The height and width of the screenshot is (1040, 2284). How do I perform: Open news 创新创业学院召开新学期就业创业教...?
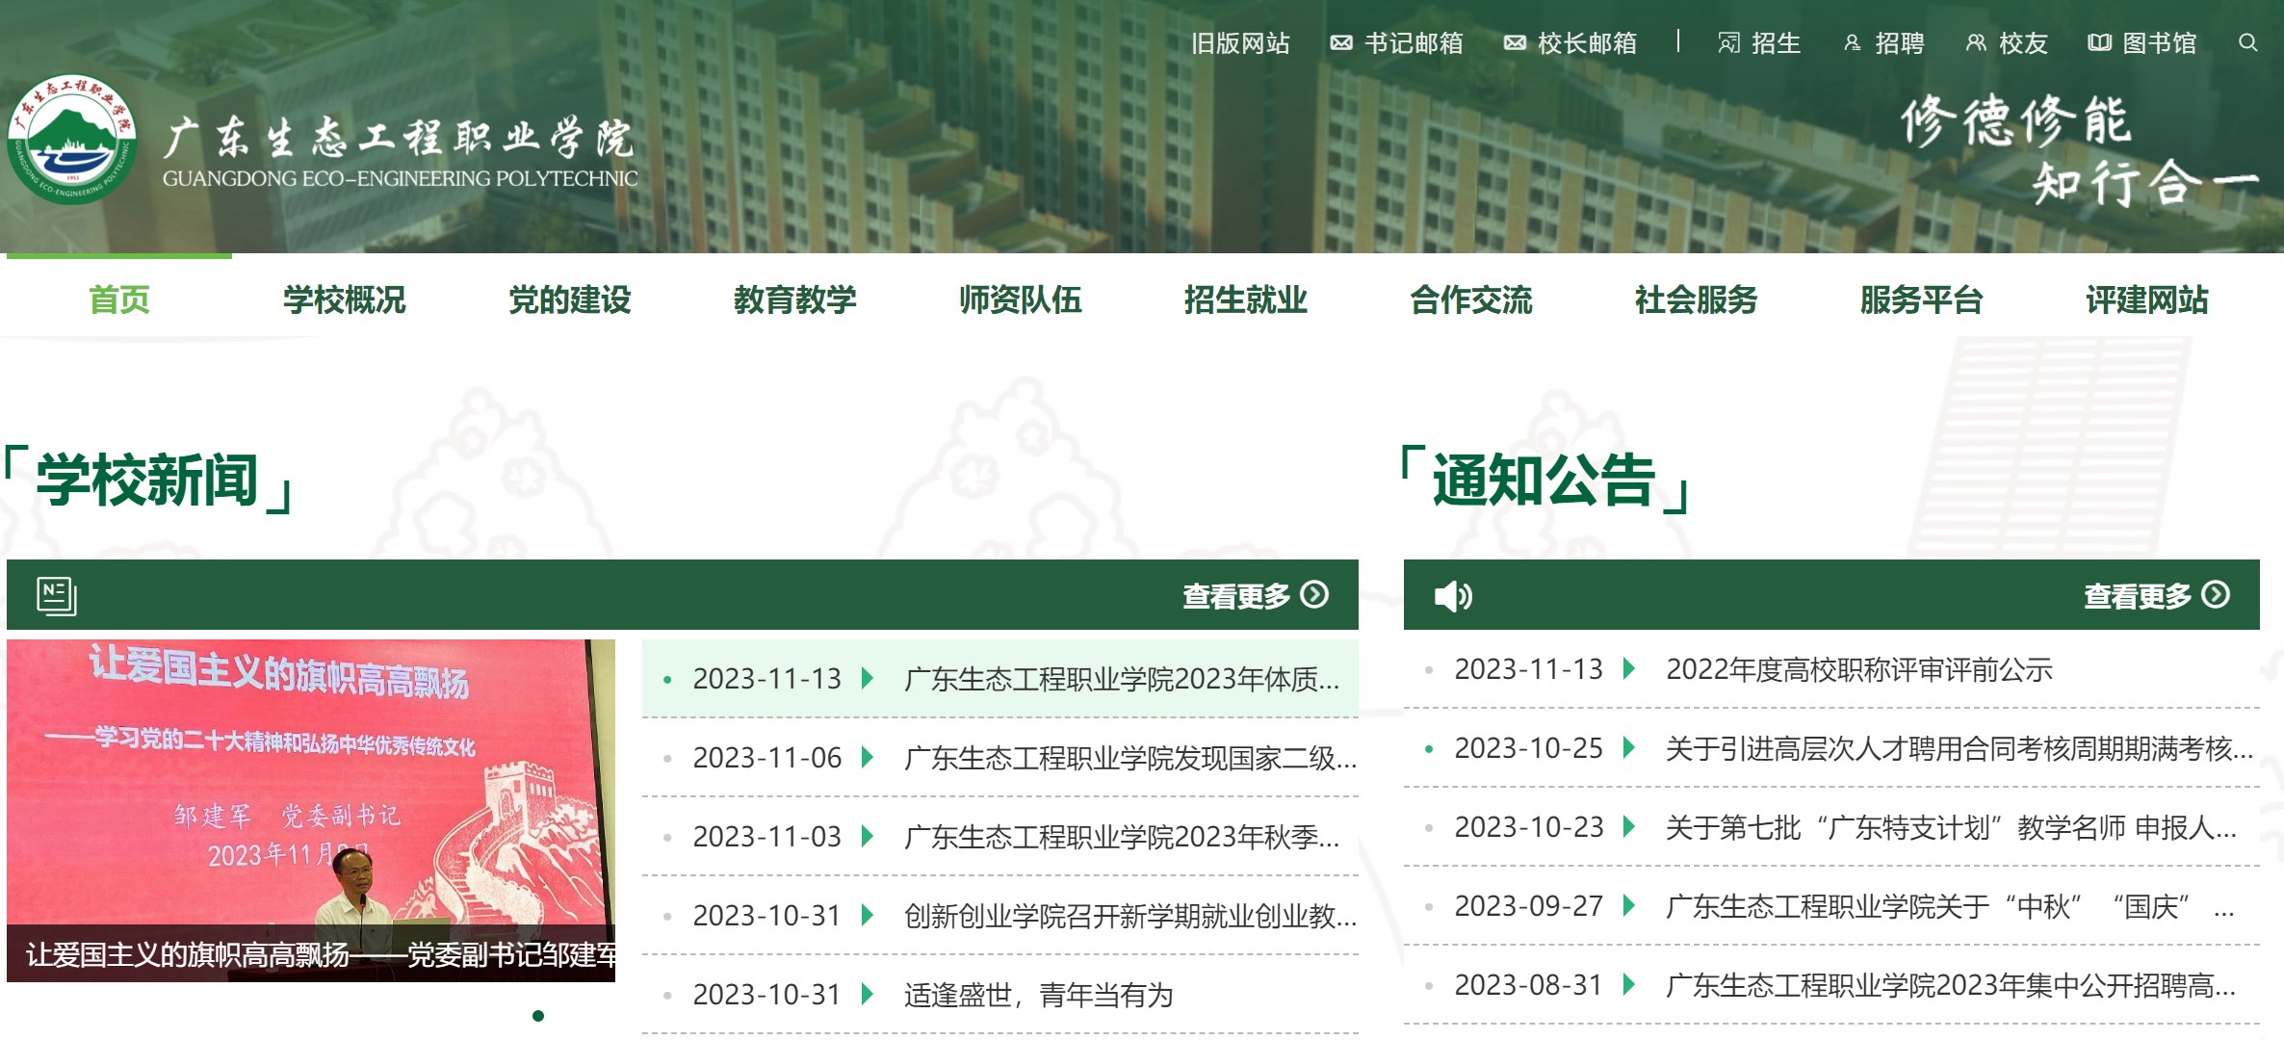click(1130, 916)
